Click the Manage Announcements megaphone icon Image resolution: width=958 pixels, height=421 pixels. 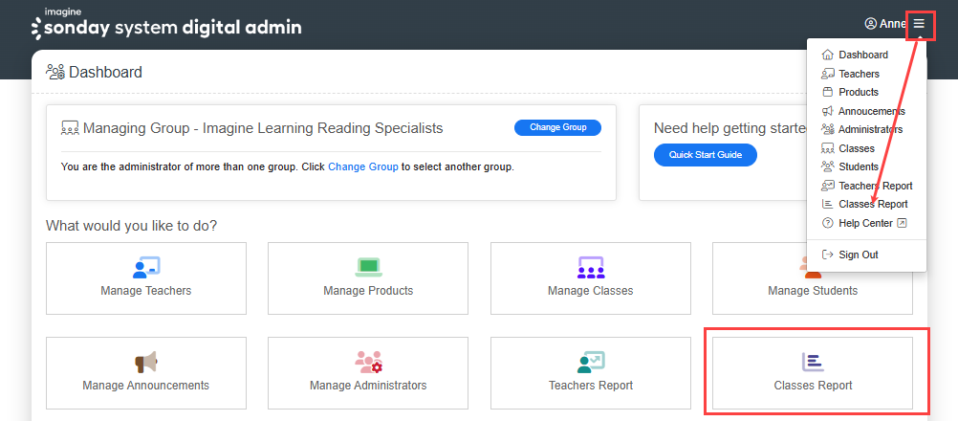pyautogui.click(x=145, y=363)
